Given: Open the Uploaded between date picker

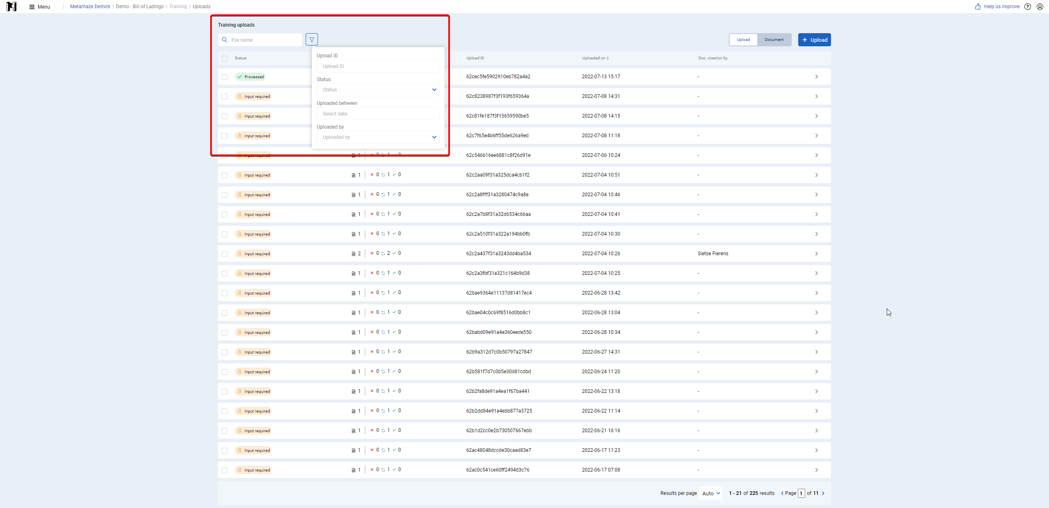Looking at the screenshot, I should (378, 113).
